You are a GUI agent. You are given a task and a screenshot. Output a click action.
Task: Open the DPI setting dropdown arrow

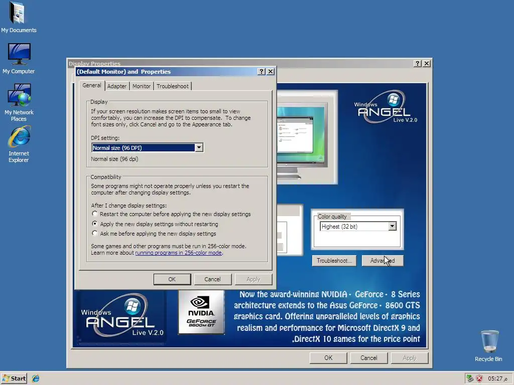click(199, 148)
